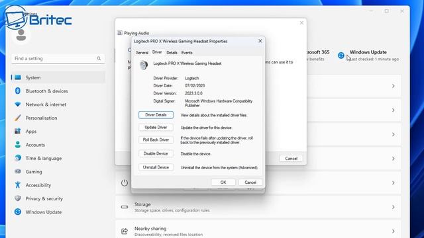424x238 pixels.
Task: Click the user profile avatar
Action: click(21, 35)
